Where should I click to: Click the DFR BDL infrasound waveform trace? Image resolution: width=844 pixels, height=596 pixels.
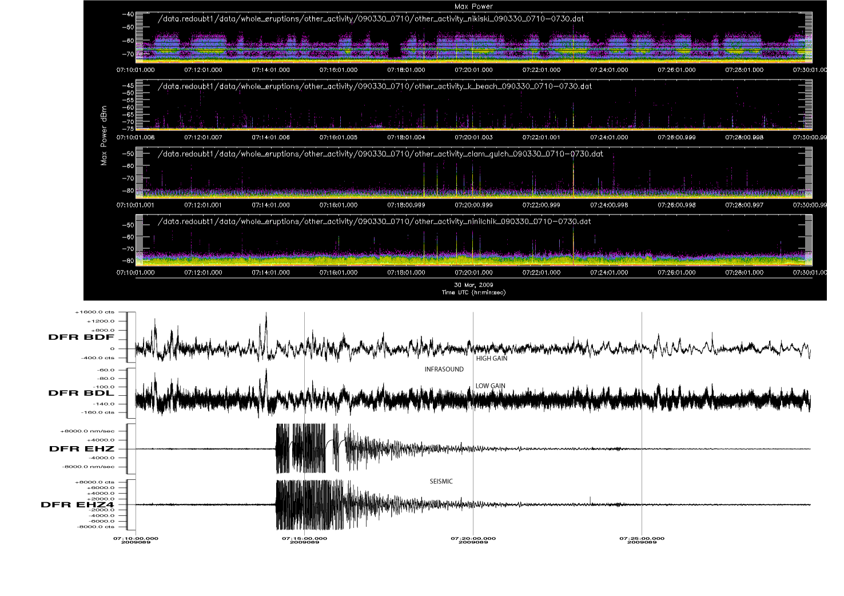pyautogui.click(x=473, y=393)
